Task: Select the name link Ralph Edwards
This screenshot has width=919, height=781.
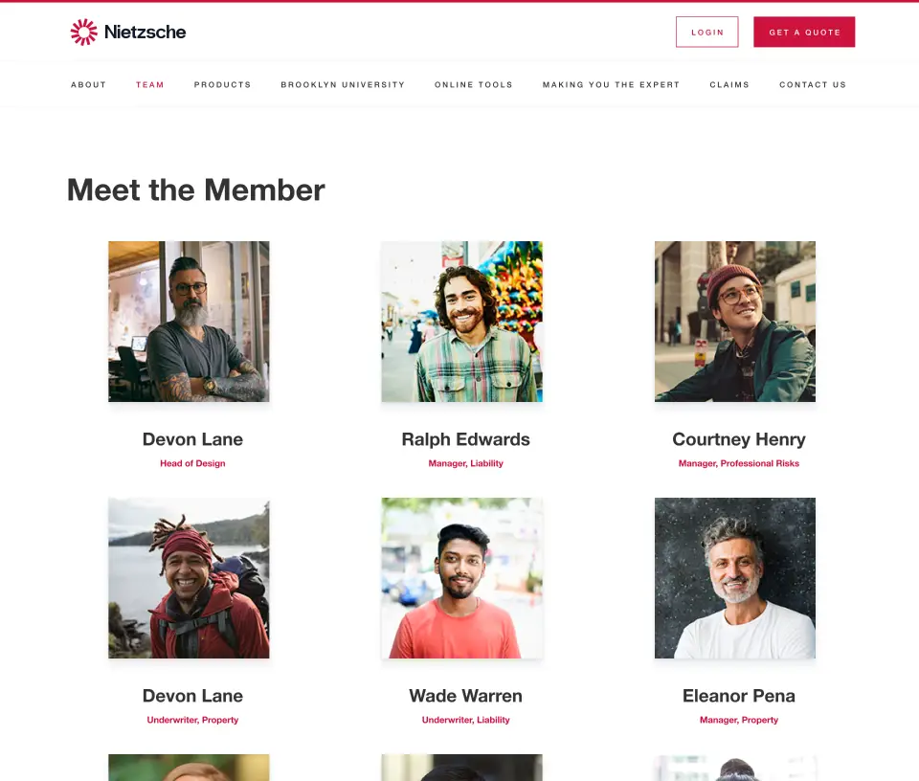Action: 465,439
